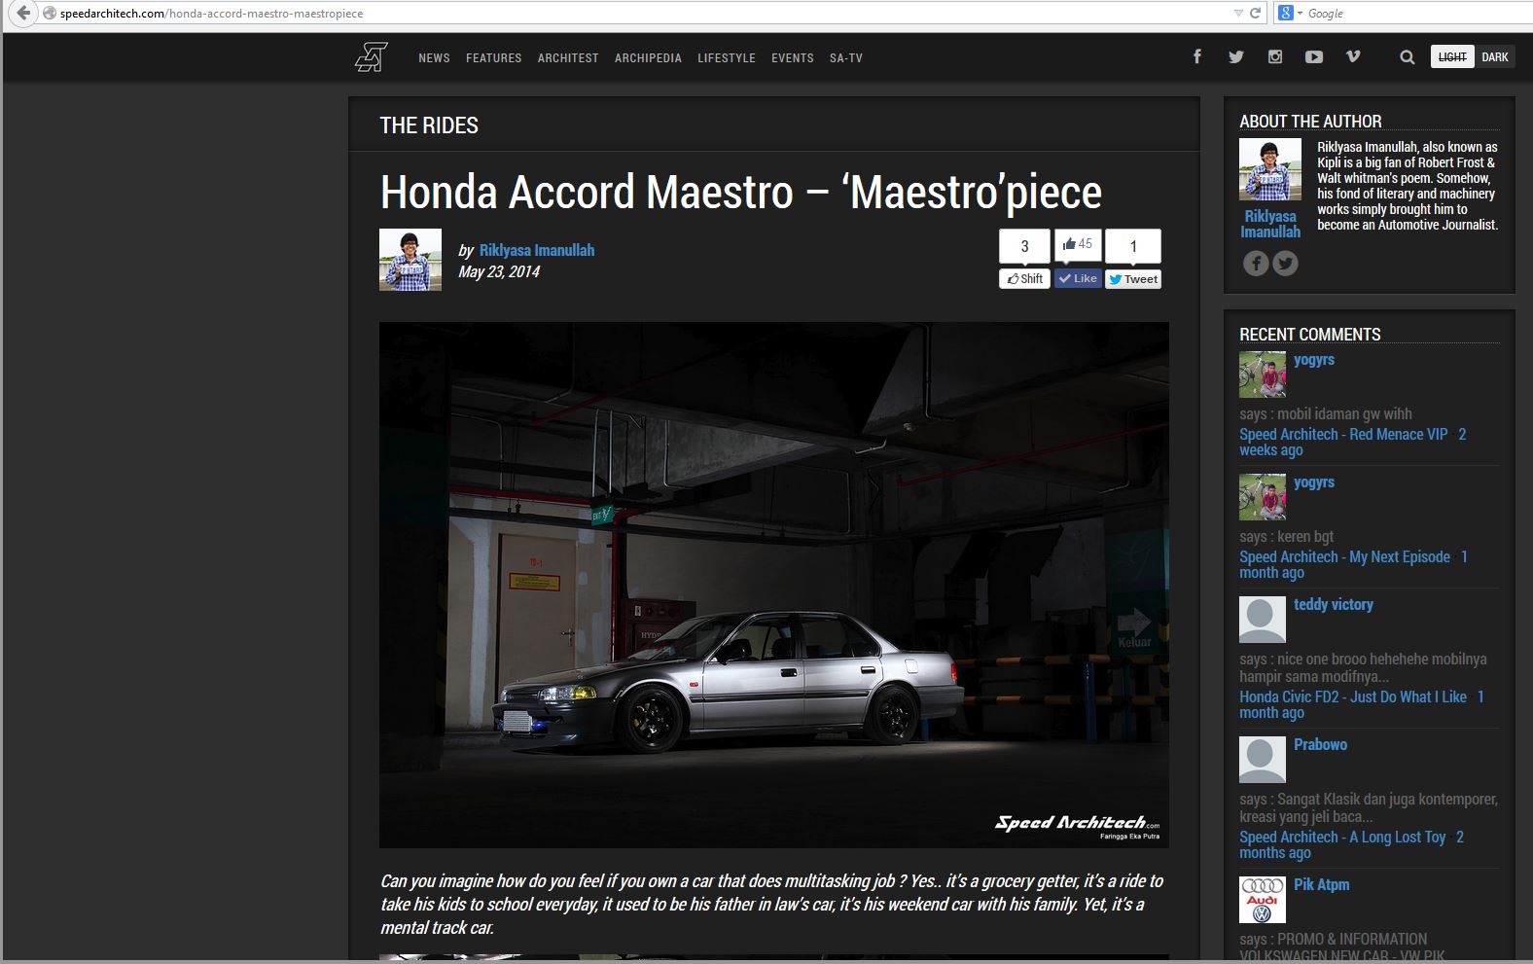The image size is (1533, 964).
Task: Open the ARCHIPEDIA navigation menu
Action: [x=648, y=58]
